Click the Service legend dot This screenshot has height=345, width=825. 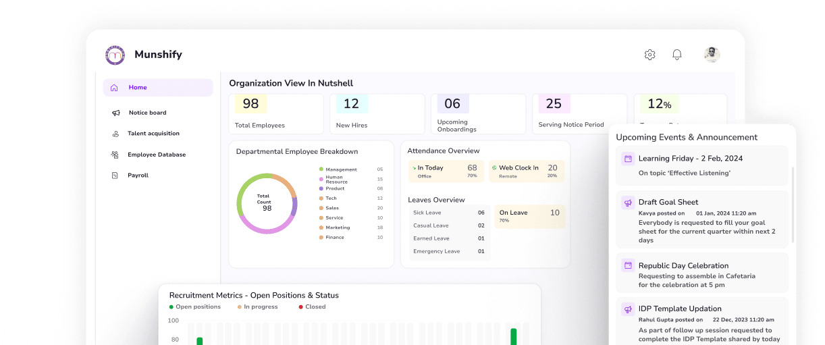(322, 218)
